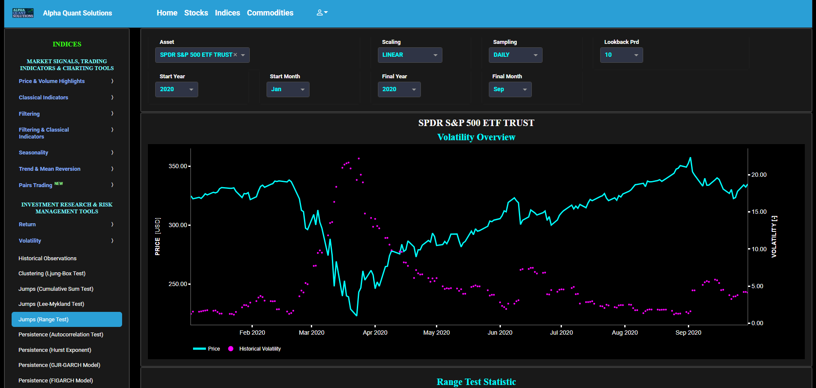Image resolution: width=816 pixels, height=388 pixels.
Task: Click the Mar 2020 x-axis label
Action: pos(312,333)
